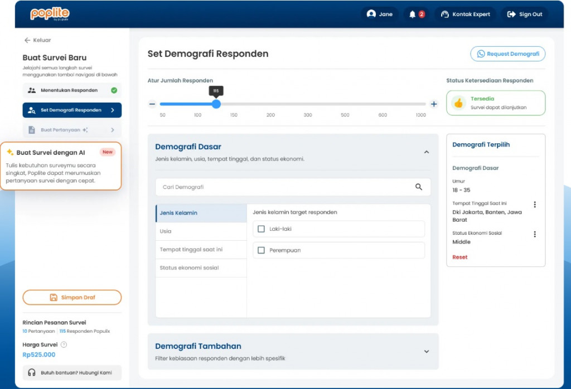Click the respondent count slider handle
The height and width of the screenshot is (389, 571).
point(216,104)
